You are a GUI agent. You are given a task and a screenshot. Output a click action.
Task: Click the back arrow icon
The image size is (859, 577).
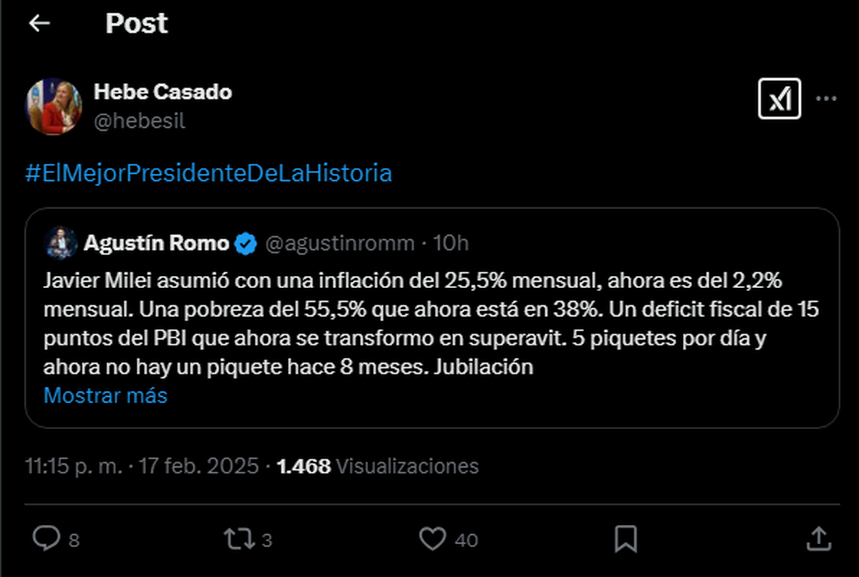click(39, 24)
